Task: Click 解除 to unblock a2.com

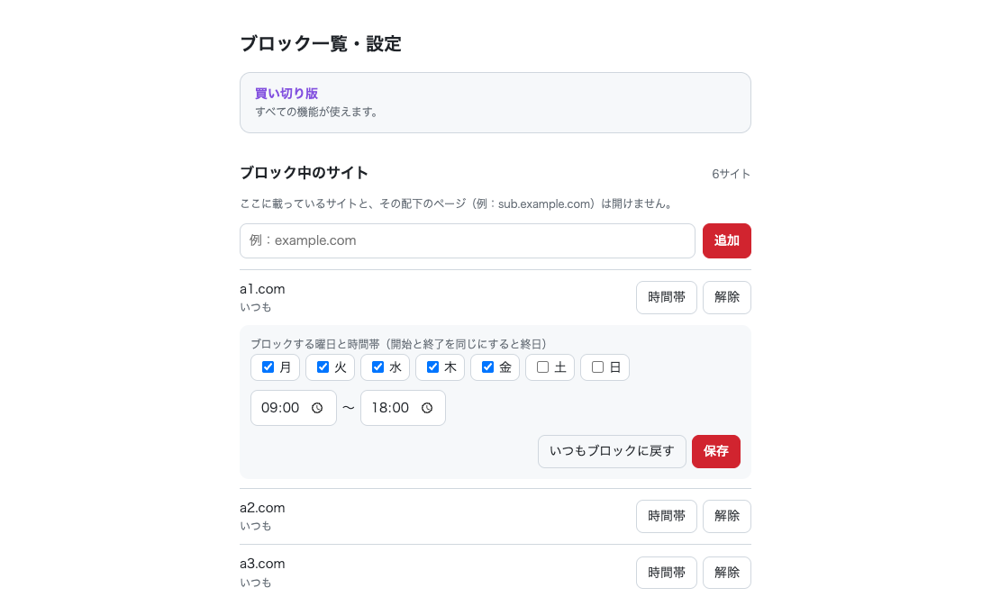Action: click(727, 516)
